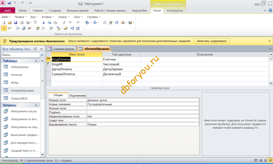Click the Размер поля value Длинное целое
Image resolution: width=273 pixels, height=164 pixels.
143,100
